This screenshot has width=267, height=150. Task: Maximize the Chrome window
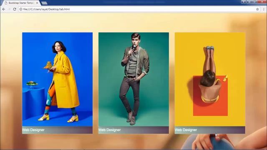254,2
